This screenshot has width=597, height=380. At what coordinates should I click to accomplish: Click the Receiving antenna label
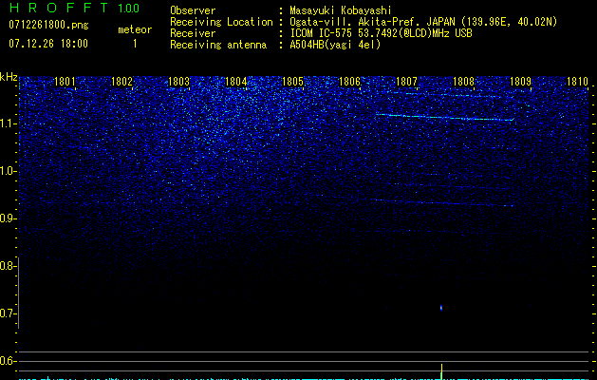pos(218,45)
